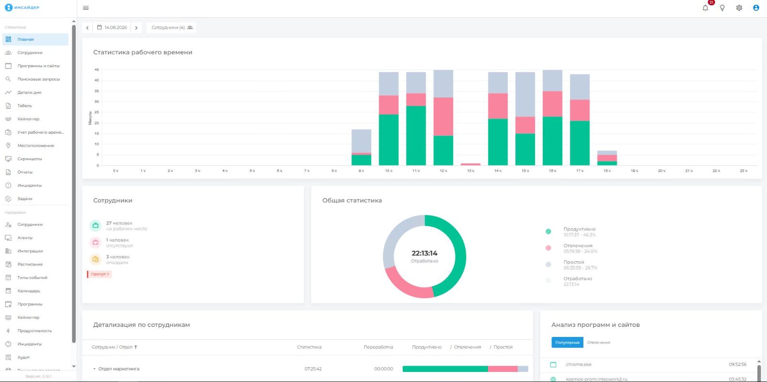Open the date picker 14.08.2026

112,27
